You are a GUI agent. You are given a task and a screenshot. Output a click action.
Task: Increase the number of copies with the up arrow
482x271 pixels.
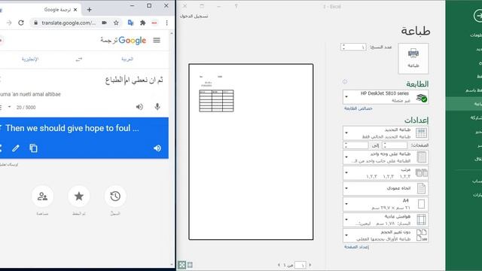coord(343,45)
